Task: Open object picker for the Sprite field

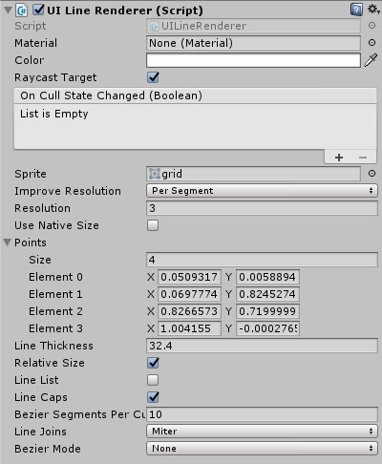Action: coord(371,174)
